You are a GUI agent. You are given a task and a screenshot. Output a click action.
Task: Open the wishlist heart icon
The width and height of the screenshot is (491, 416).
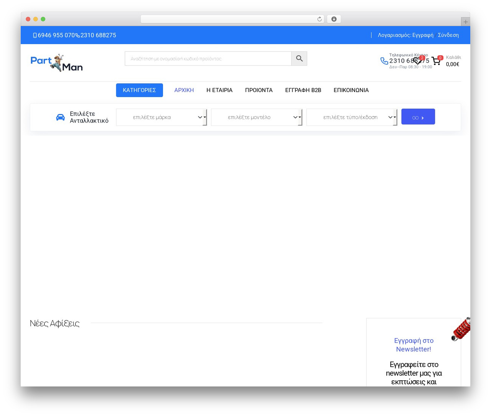pyautogui.click(x=417, y=61)
